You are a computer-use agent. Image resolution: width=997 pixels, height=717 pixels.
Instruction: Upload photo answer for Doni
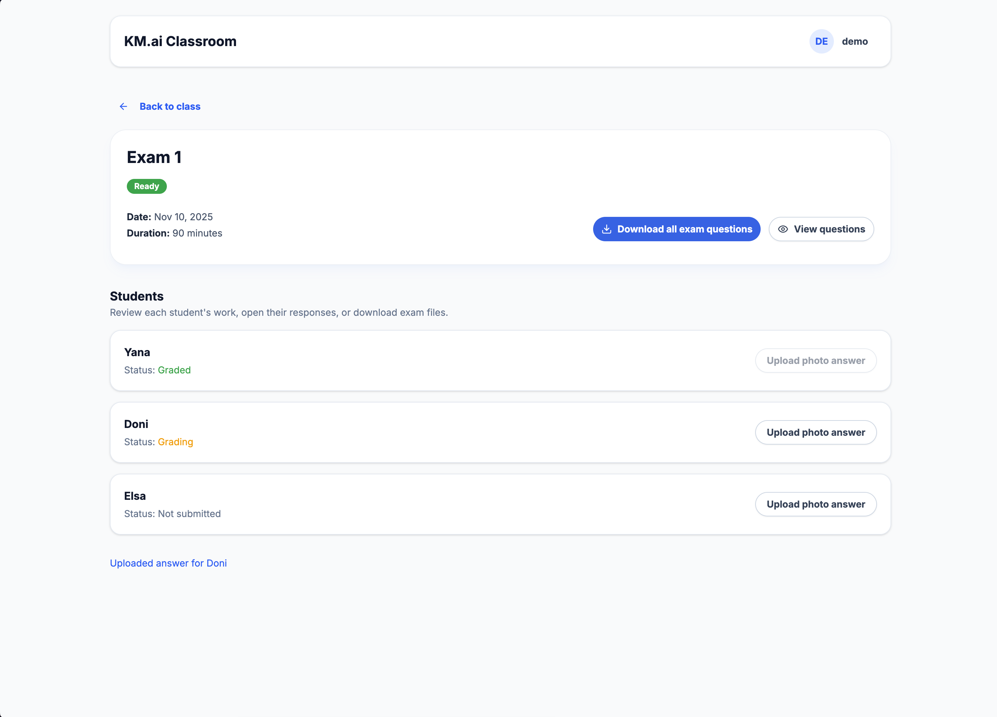coord(816,432)
